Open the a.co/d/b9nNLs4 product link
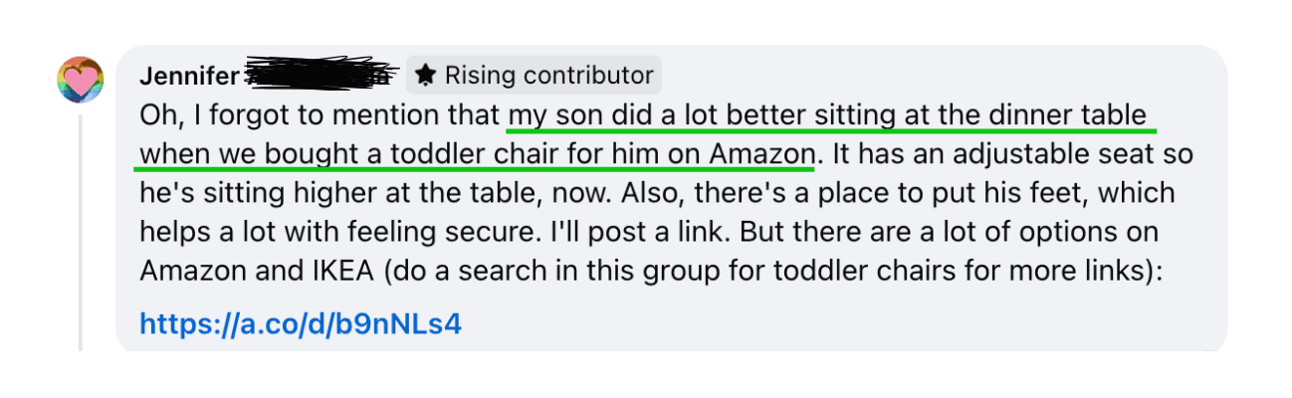The height and width of the screenshot is (398, 1292). click(301, 323)
